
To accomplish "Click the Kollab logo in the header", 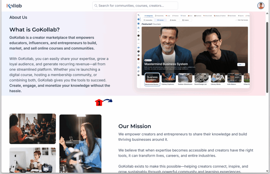I will point(14,6).
